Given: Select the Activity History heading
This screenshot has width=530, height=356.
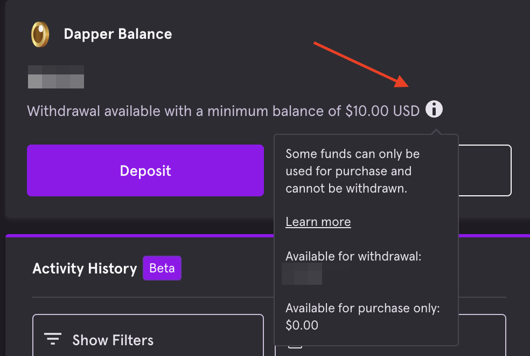Looking at the screenshot, I should click(85, 269).
